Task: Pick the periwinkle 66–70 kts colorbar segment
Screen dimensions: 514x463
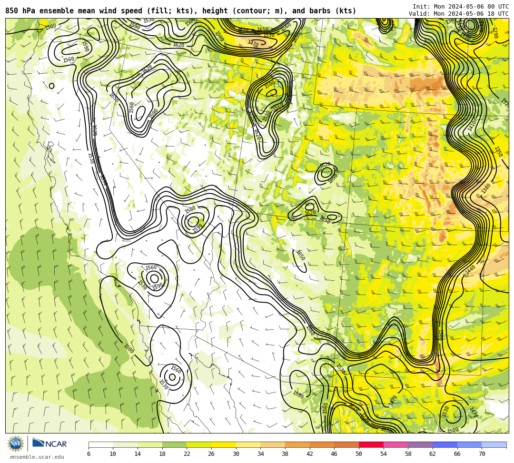Action: click(469, 444)
